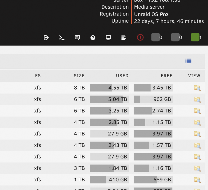The height and width of the screenshot is (190, 208).
Task: Click the FS column header
Action: [38, 76]
